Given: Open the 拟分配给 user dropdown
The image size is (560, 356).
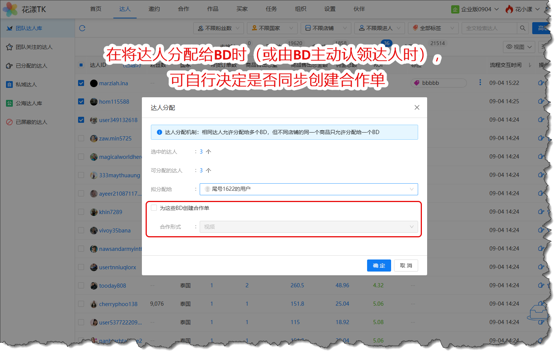Looking at the screenshot, I should tap(309, 189).
